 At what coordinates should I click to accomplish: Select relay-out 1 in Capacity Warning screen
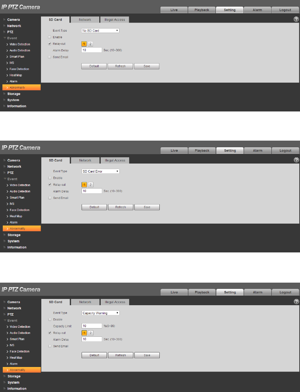click(84, 333)
